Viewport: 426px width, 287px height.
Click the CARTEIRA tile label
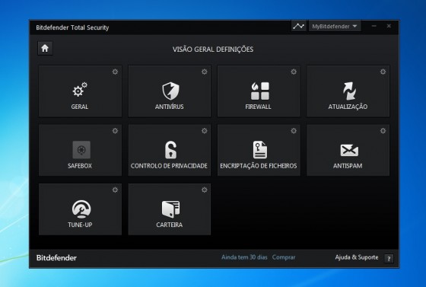pos(169,225)
